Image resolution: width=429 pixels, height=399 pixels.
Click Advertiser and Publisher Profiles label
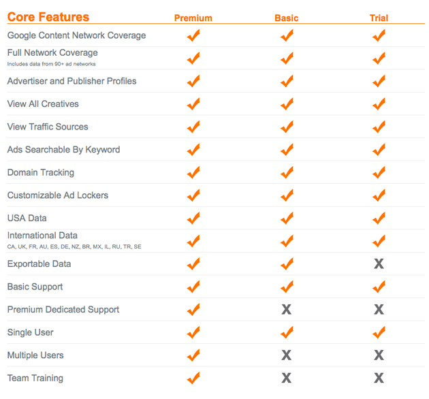point(71,81)
